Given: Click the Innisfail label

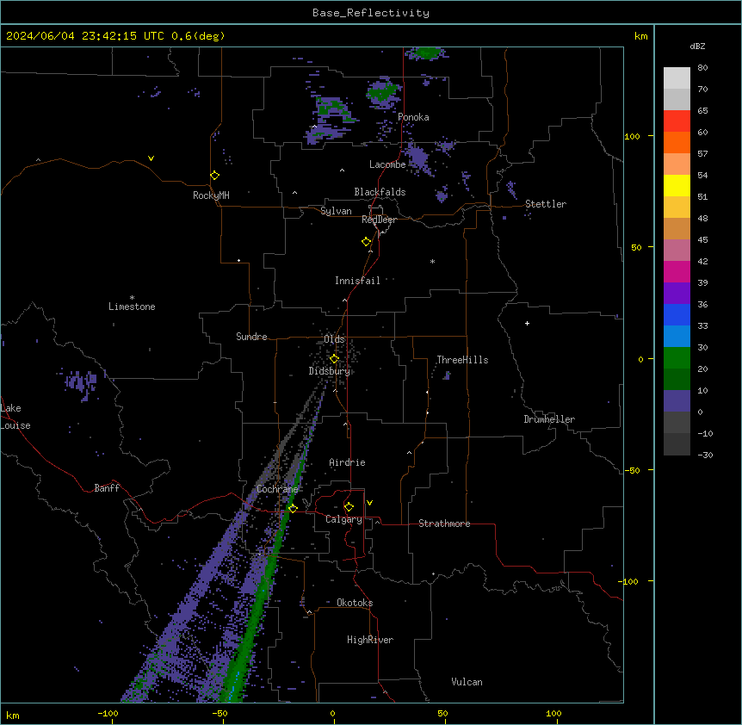Looking at the screenshot, I should pos(357,281).
